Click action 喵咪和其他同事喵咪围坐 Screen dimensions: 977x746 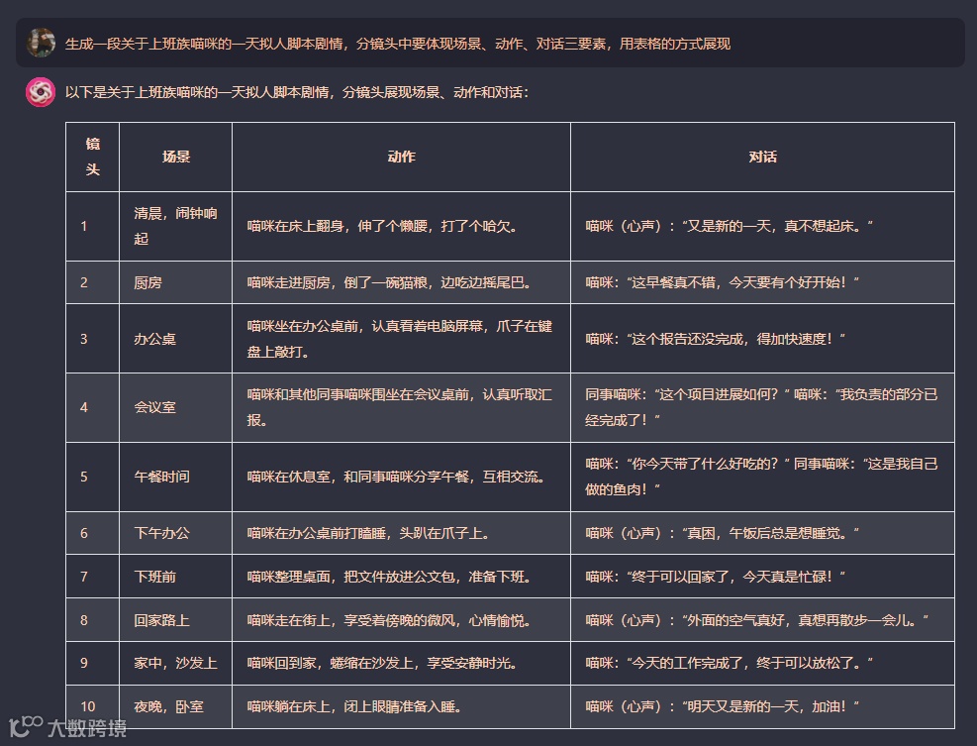[401, 407]
